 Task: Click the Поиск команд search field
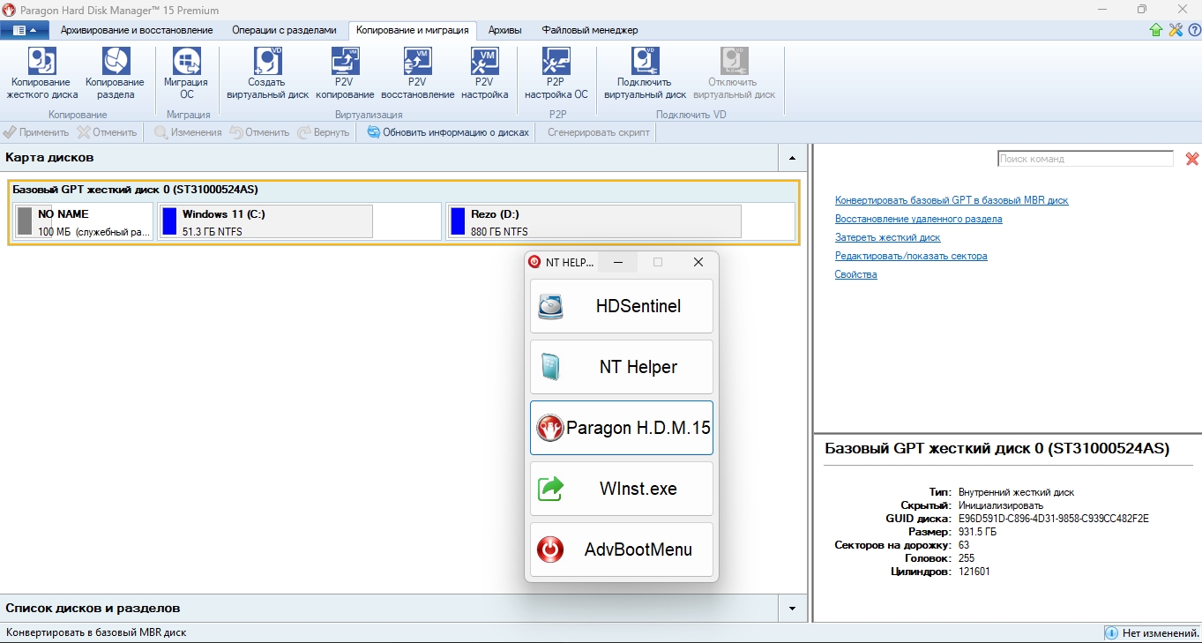point(1086,159)
